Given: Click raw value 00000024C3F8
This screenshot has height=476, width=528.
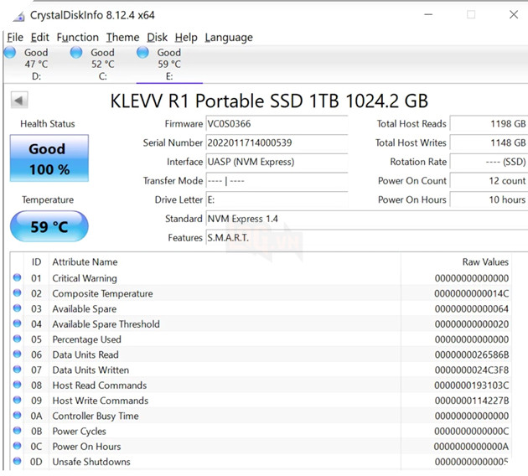Looking at the screenshot, I should tap(471, 370).
